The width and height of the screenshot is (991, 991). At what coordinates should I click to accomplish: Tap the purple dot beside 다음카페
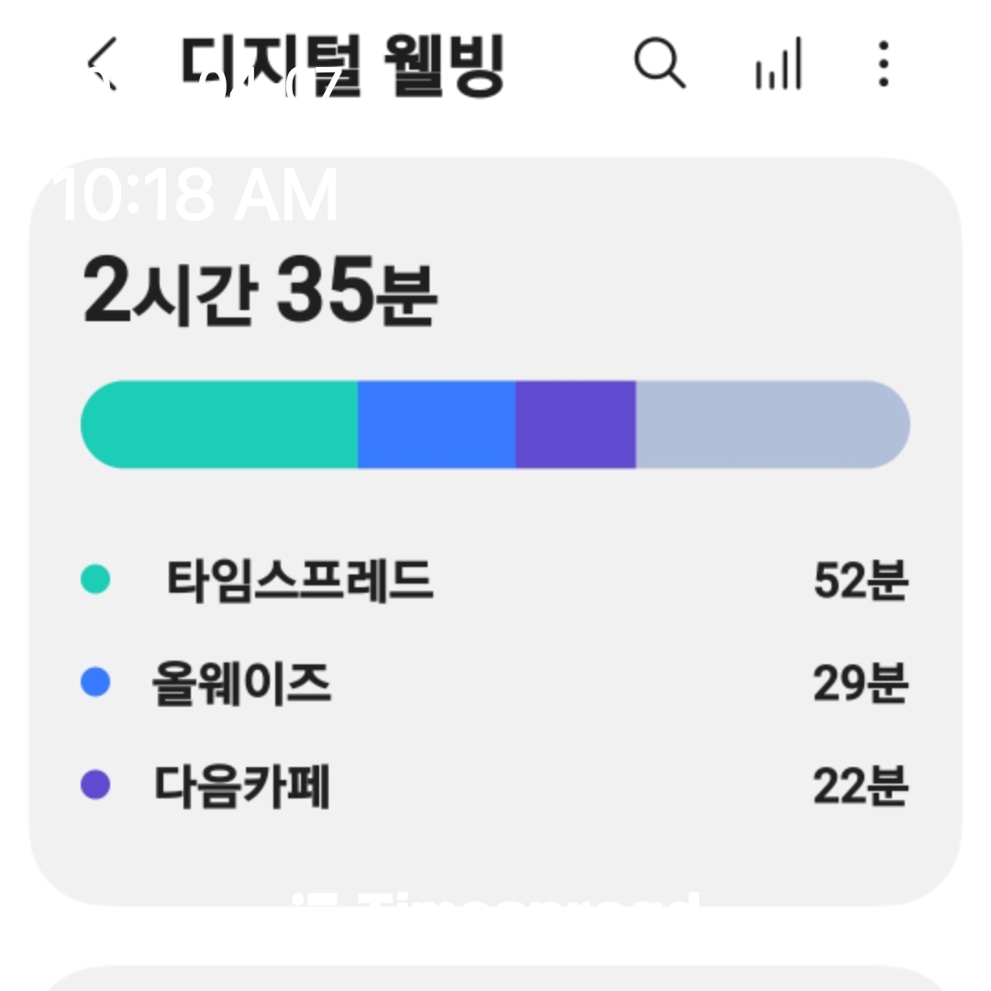coord(95,785)
